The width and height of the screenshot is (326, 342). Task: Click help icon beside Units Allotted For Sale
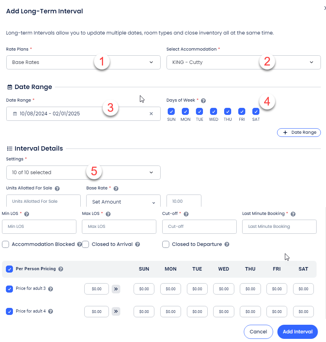(57, 188)
